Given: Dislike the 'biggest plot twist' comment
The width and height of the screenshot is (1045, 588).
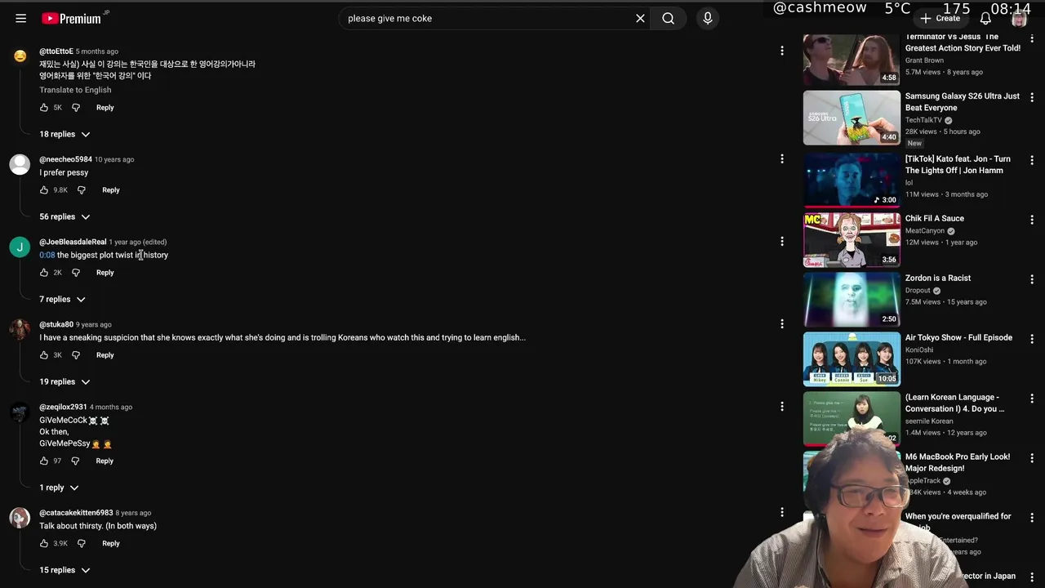Looking at the screenshot, I should (76, 273).
